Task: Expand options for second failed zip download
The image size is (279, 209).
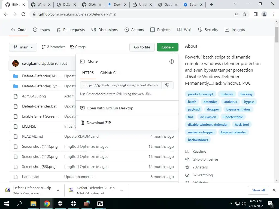Action: (x=122, y=190)
